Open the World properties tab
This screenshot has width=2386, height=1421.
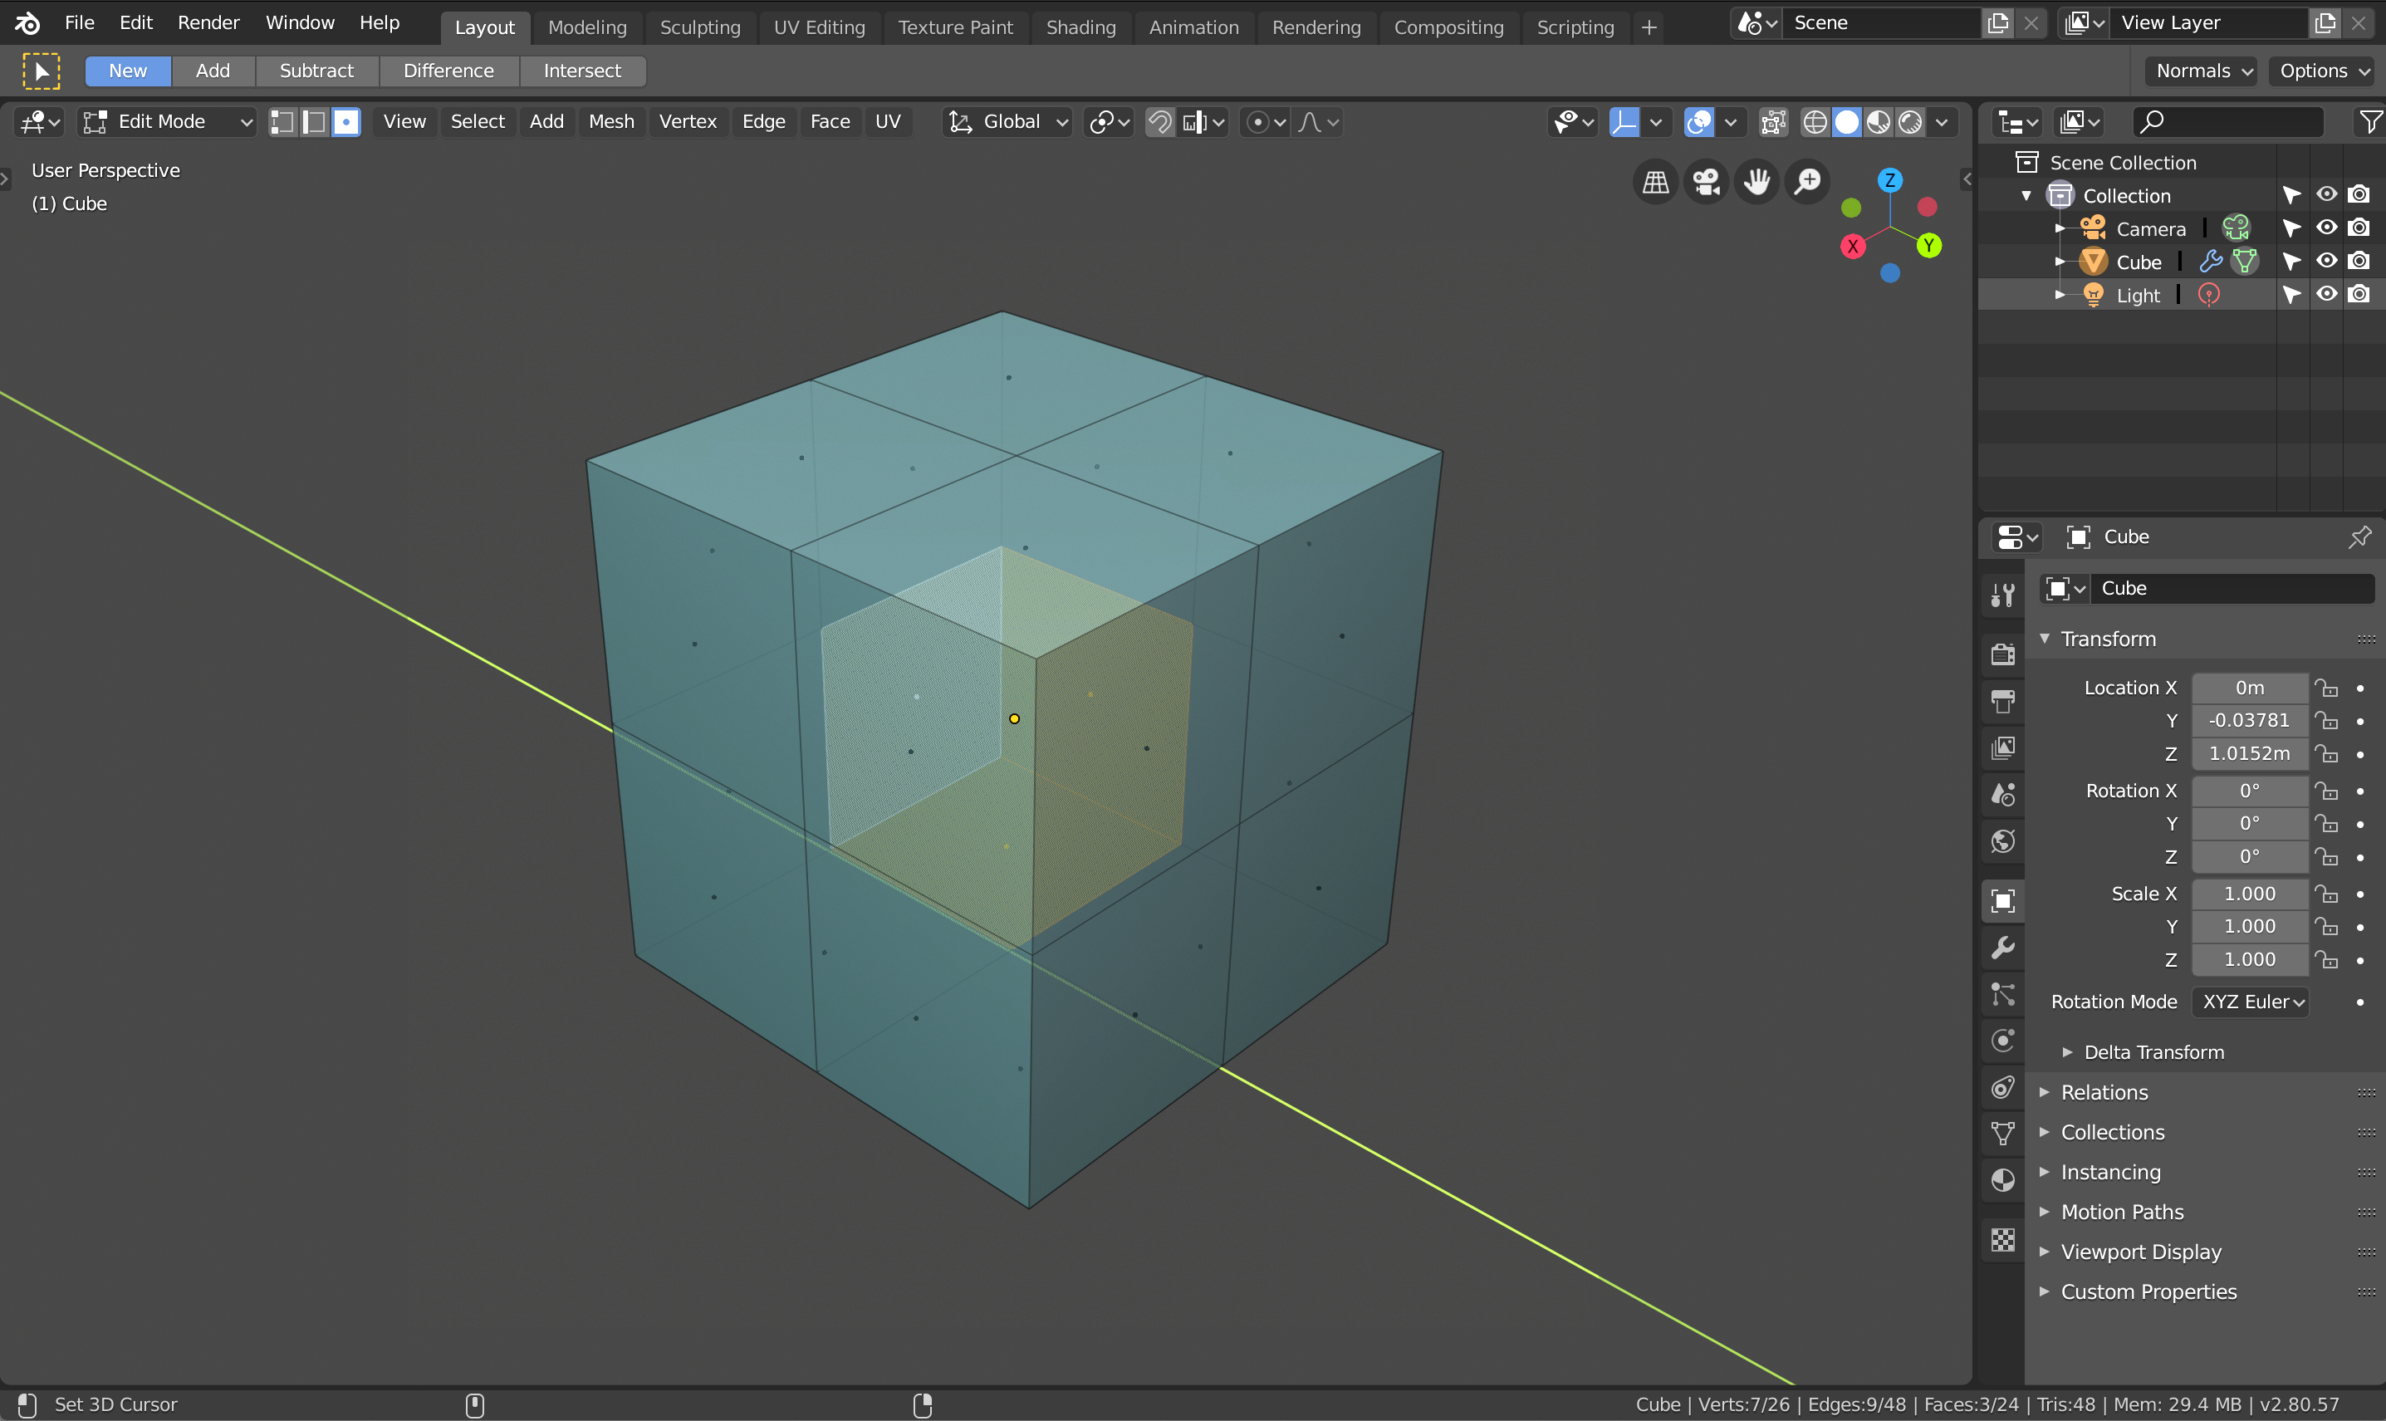(x=2002, y=841)
